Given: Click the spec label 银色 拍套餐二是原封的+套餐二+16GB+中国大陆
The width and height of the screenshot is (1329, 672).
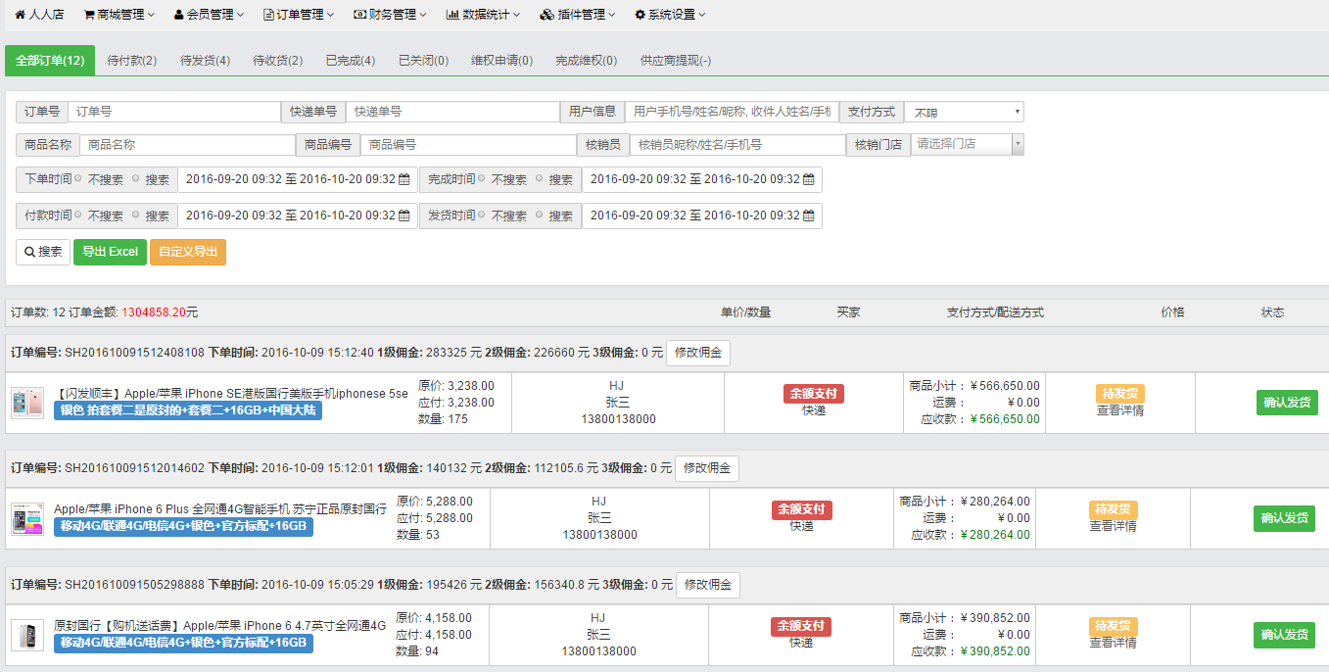Looking at the screenshot, I should [x=188, y=410].
